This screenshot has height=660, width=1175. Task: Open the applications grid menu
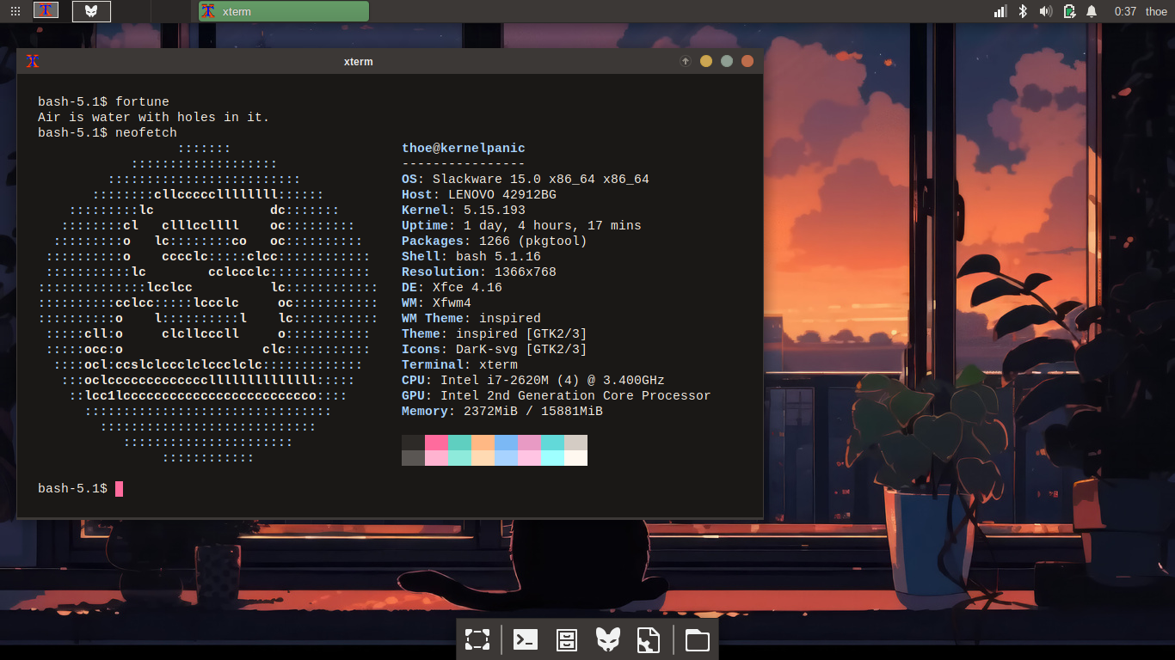[x=15, y=11]
